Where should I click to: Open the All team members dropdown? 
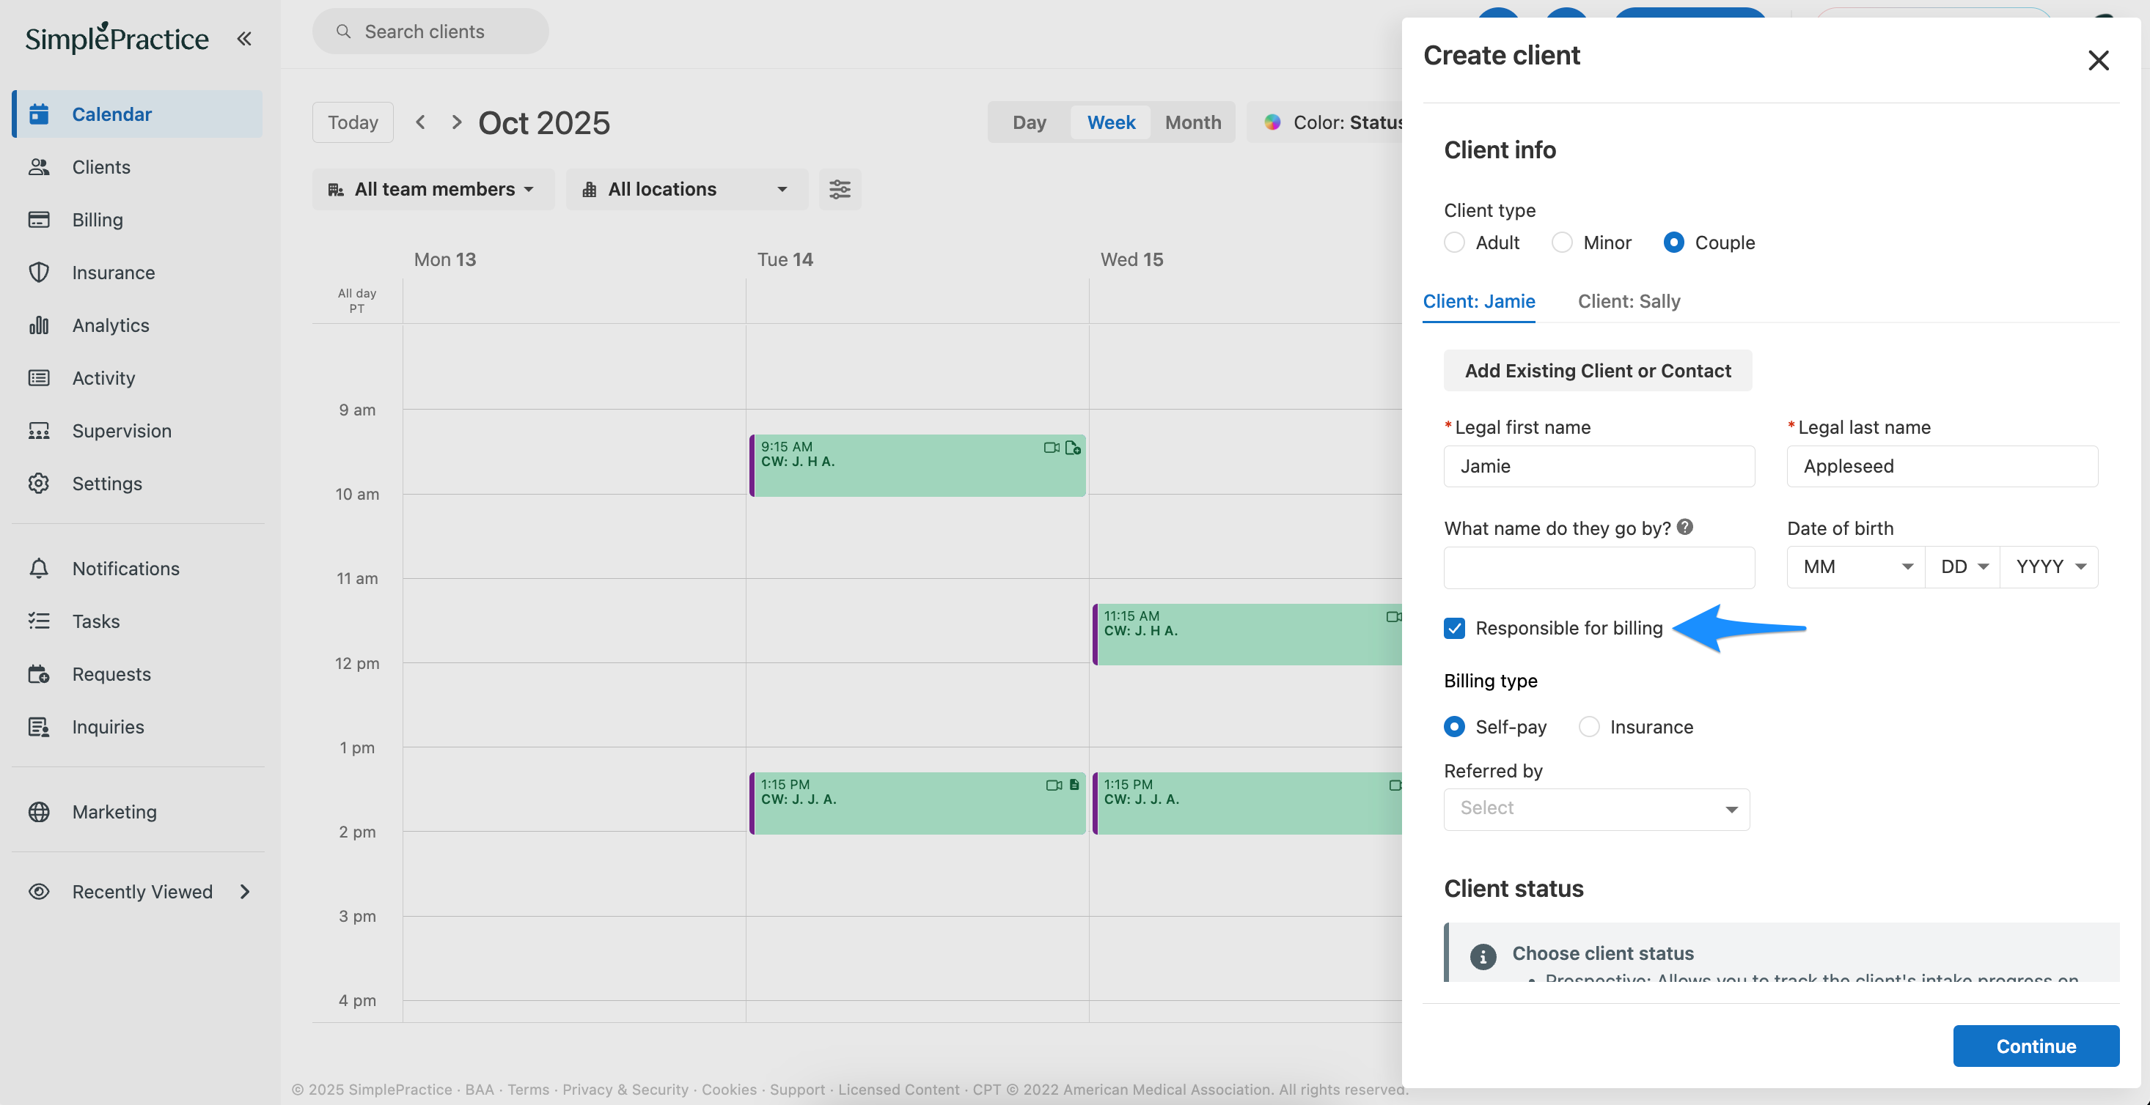[433, 189]
